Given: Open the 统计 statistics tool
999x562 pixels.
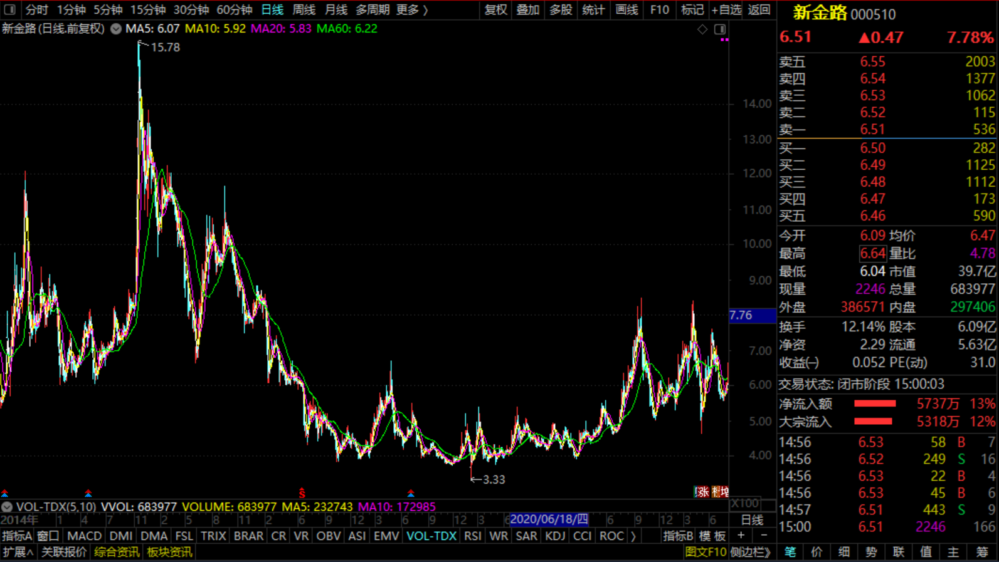Looking at the screenshot, I should click(593, 9).
